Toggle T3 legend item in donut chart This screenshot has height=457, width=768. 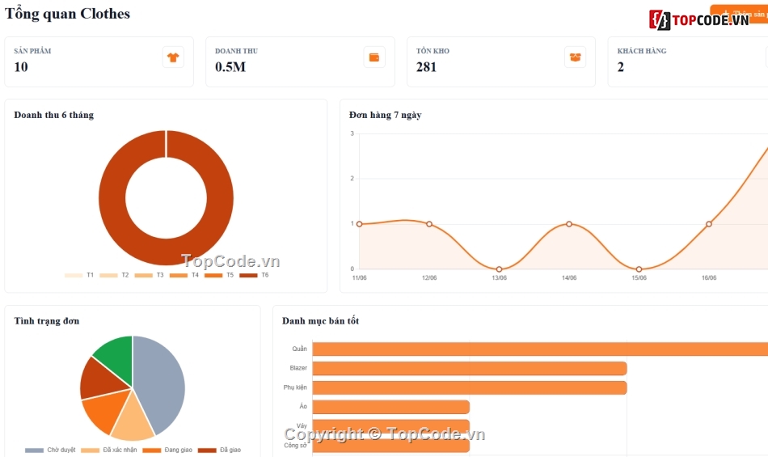(x=149, y=275)
